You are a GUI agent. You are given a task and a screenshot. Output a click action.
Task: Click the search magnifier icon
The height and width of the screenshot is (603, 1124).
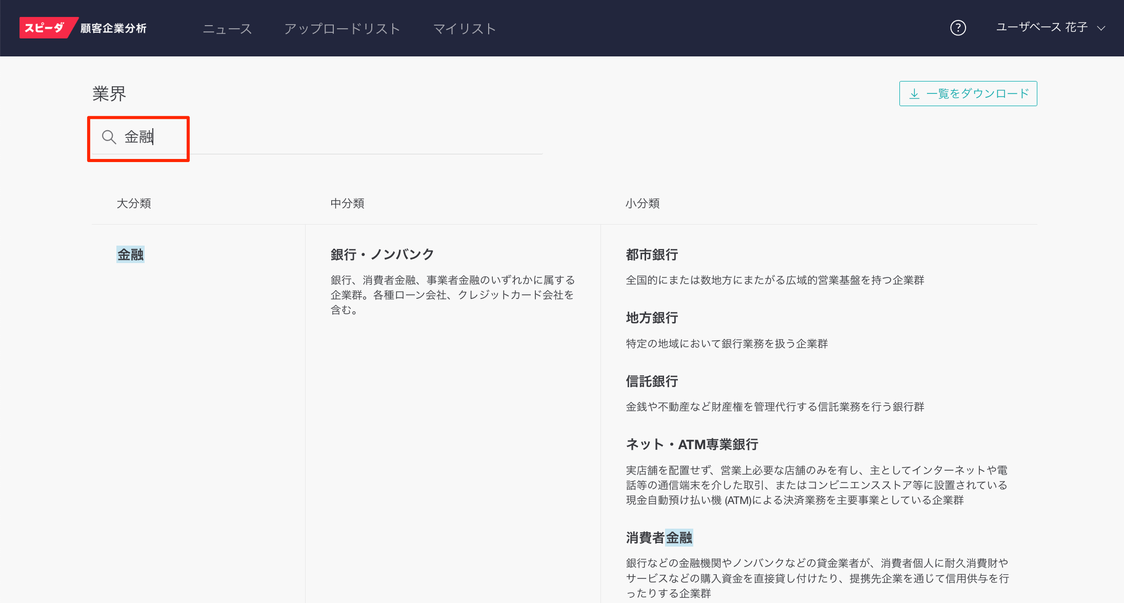[109, 137]
